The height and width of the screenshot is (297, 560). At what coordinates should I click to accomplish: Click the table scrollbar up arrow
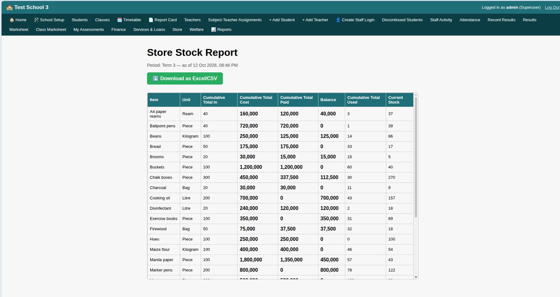click(416, 95)
